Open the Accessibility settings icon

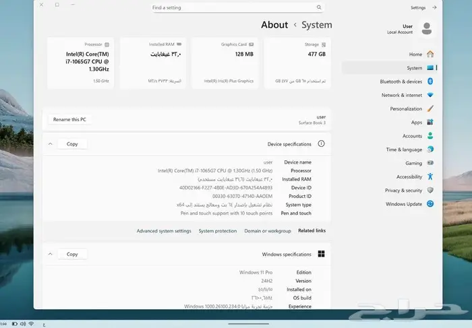point(430,176)
